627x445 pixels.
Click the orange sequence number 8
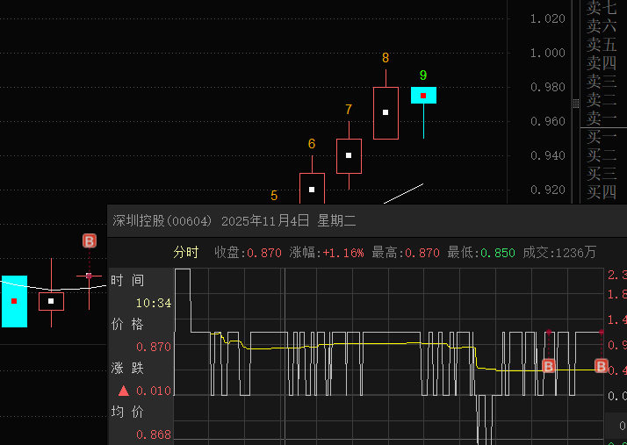(386, 58)
